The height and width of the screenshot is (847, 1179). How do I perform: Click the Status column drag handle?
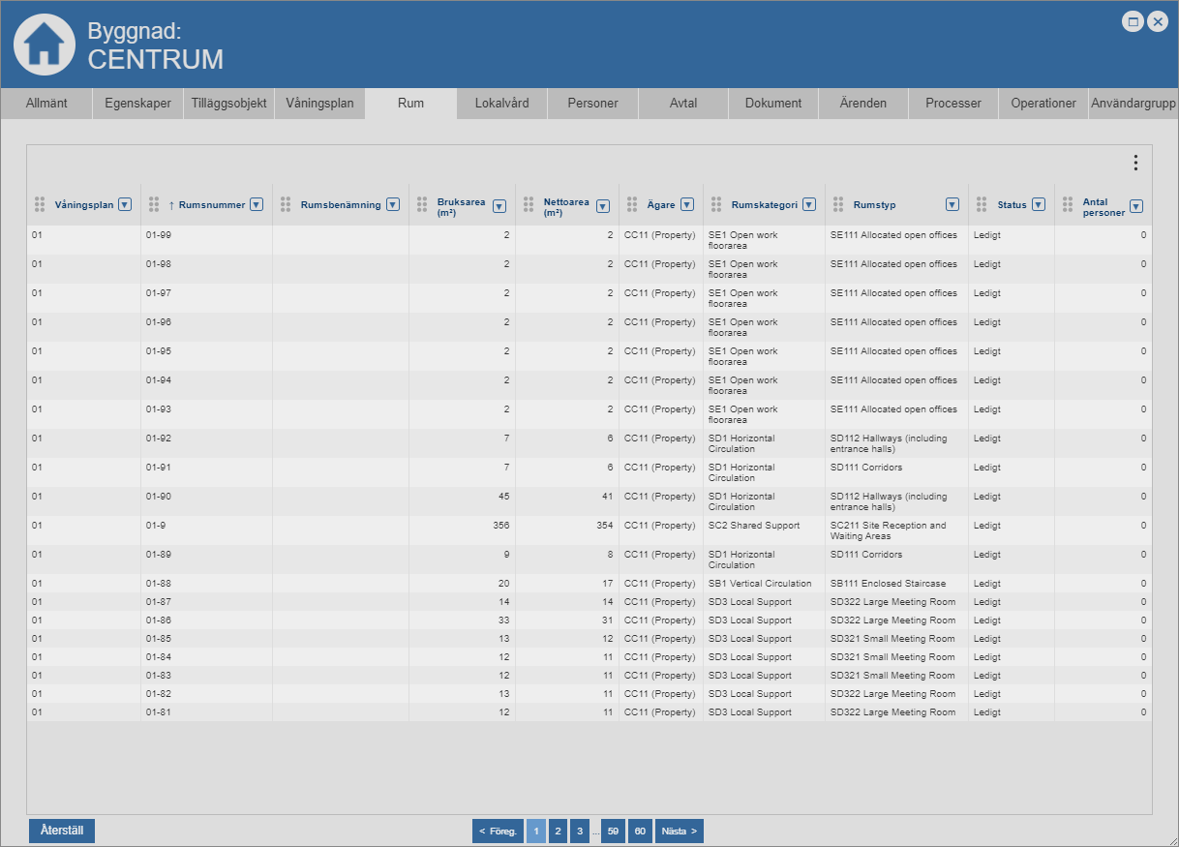point(982,204)
